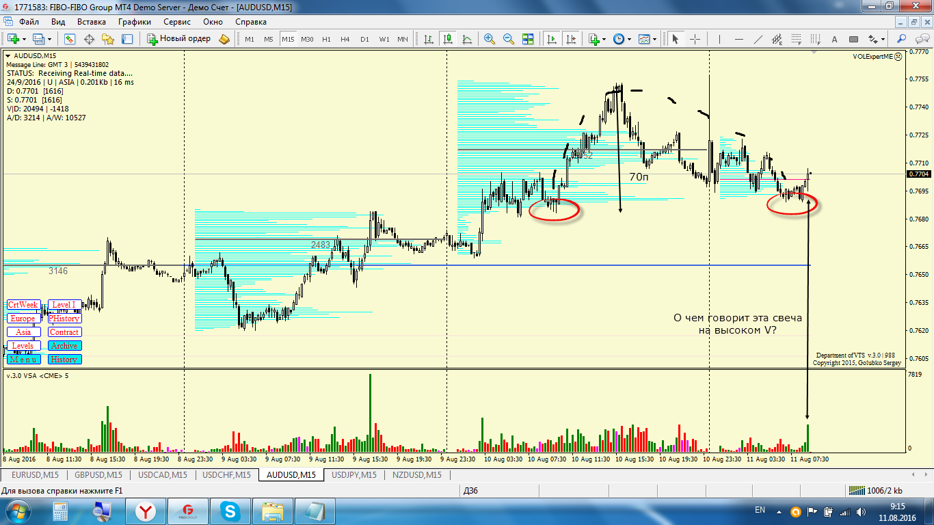Open the chart profiles icon
Viewport: 934px width, 525px height.
[x=38, y=39]
